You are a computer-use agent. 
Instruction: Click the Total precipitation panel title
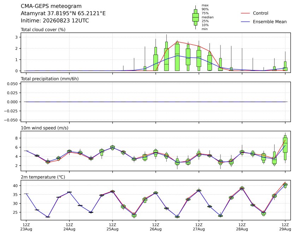[50, 79]
